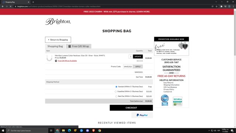Click the UPDATE quantity button
The width and height of the screenshot is (236, 133).
coord(138,57)
